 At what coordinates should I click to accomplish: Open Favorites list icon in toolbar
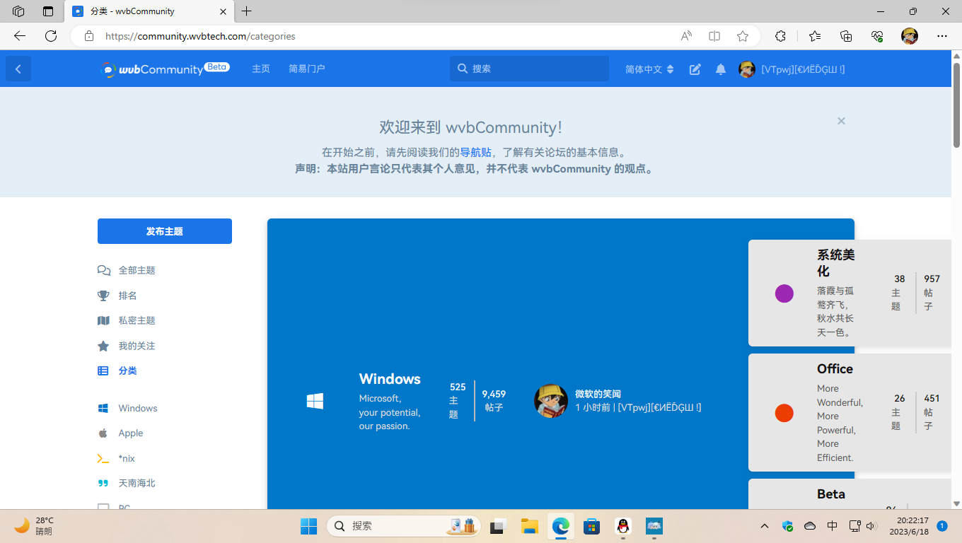815,36
